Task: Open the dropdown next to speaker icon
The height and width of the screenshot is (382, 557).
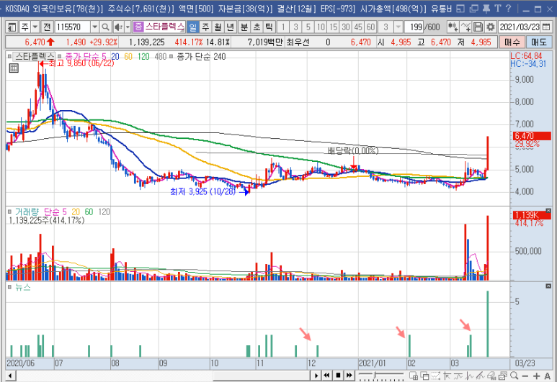Action: [128, 27]
